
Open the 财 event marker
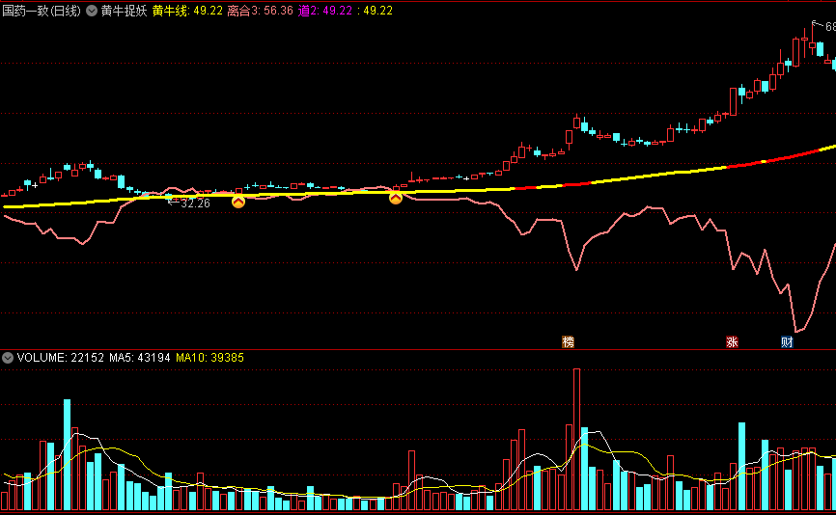tap(787, 342)
